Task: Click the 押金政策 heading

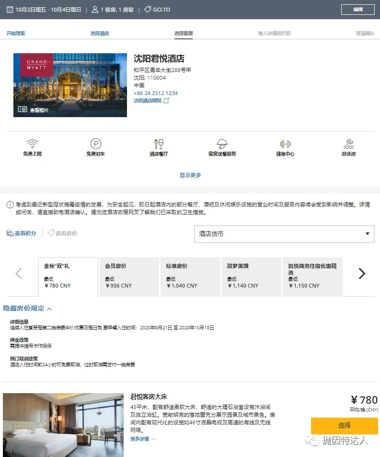Action: (x=19, y=340)
